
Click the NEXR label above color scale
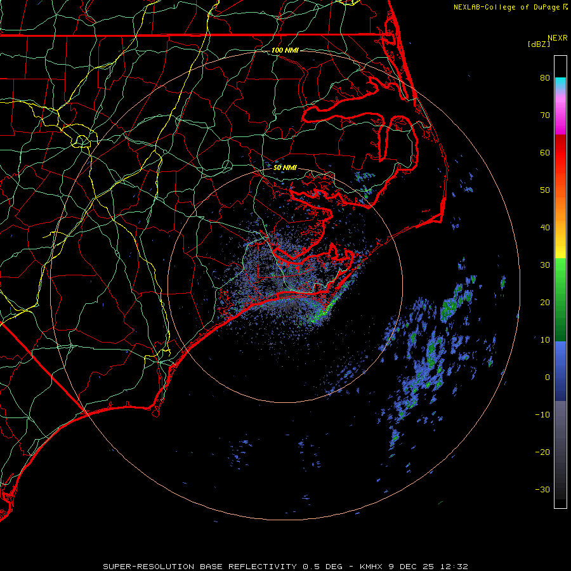click(558, 38)
